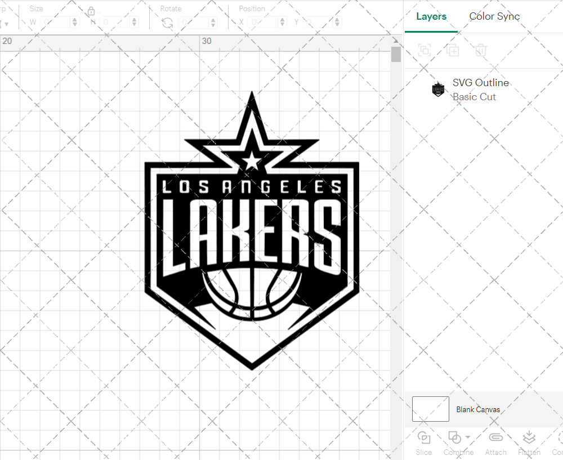
Task: Delete the layer using the trash icon
Action: pyautogui.click(x=480, y=50)
